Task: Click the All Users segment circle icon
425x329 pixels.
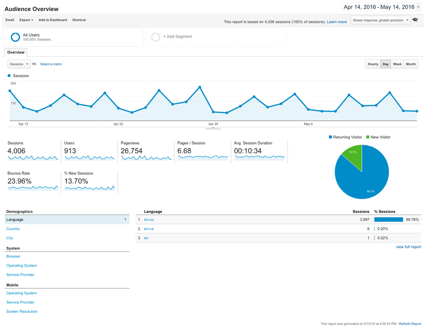Action: click(x=15, y=37)
